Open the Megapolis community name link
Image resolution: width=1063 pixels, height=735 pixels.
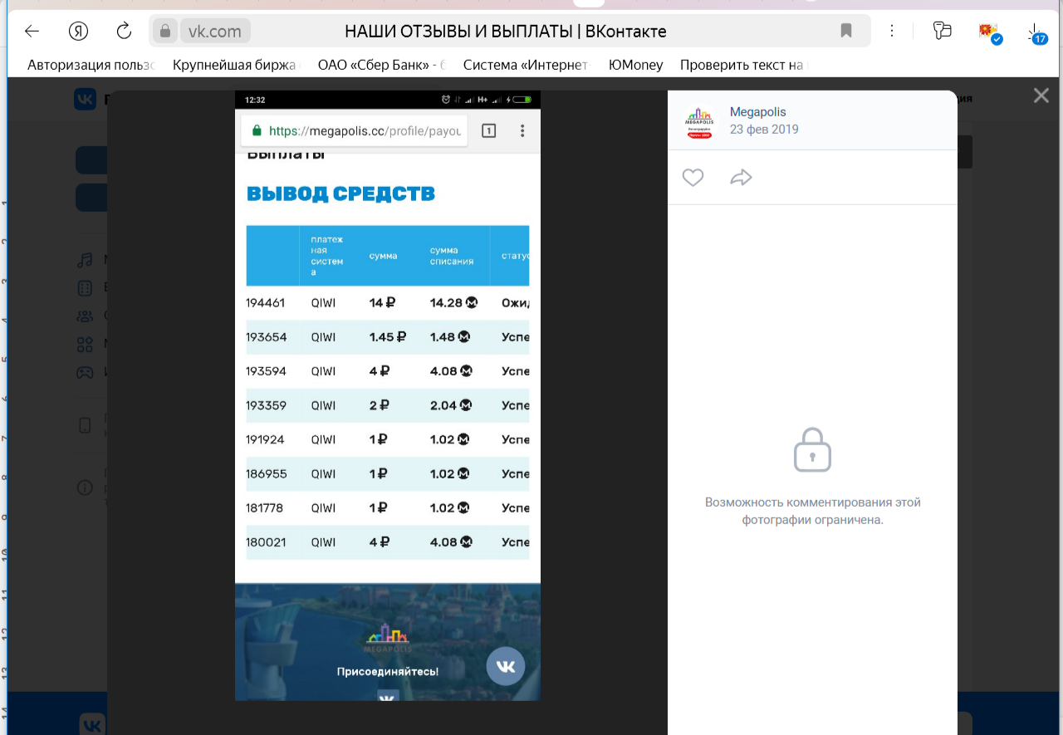click(x=757, y=112)
